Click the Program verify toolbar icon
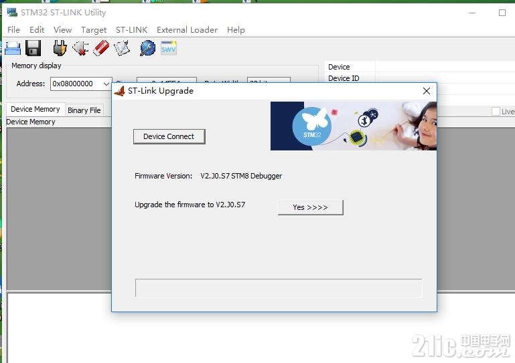This screenshot has height=363, width=515. [122, 48]
